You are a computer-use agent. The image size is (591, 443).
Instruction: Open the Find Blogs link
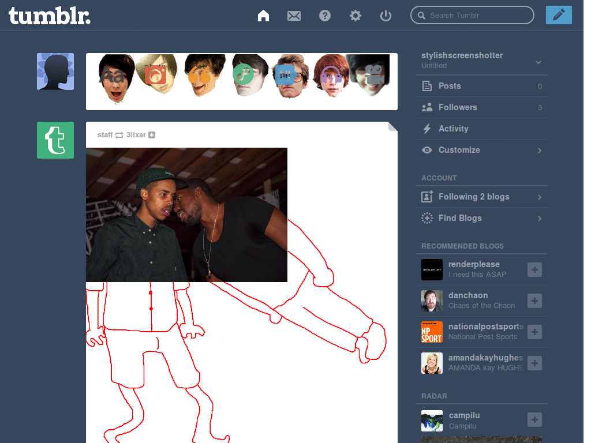click(459, 218)
